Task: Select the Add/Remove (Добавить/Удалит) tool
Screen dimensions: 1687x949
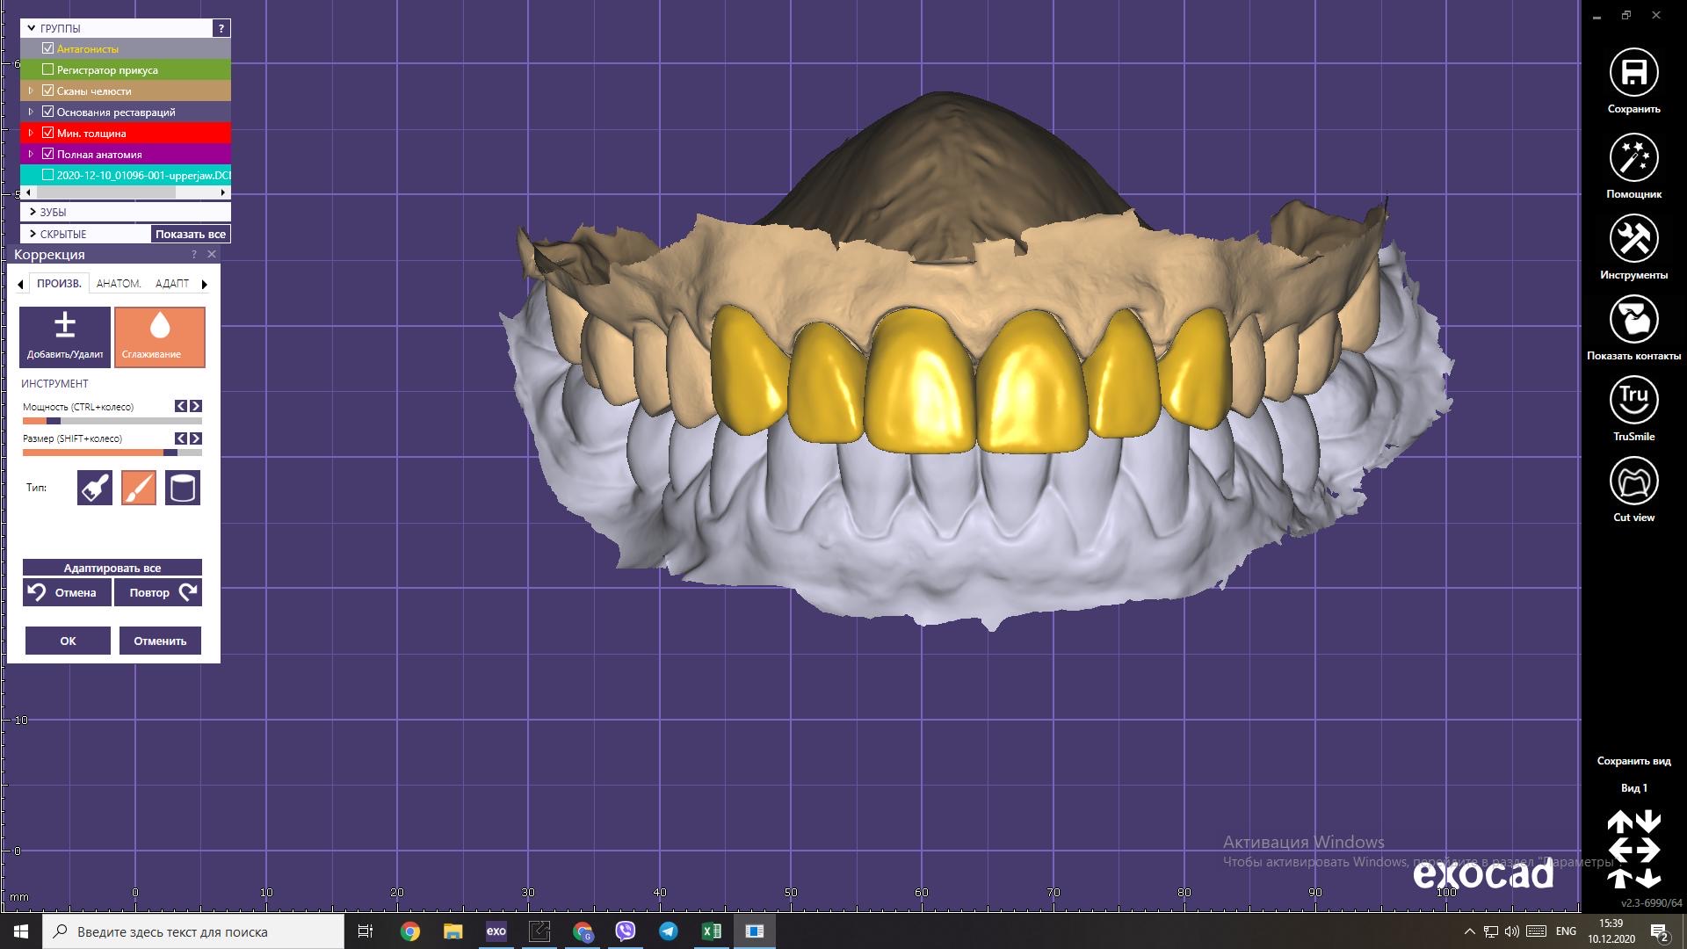Action: [65, 337]
